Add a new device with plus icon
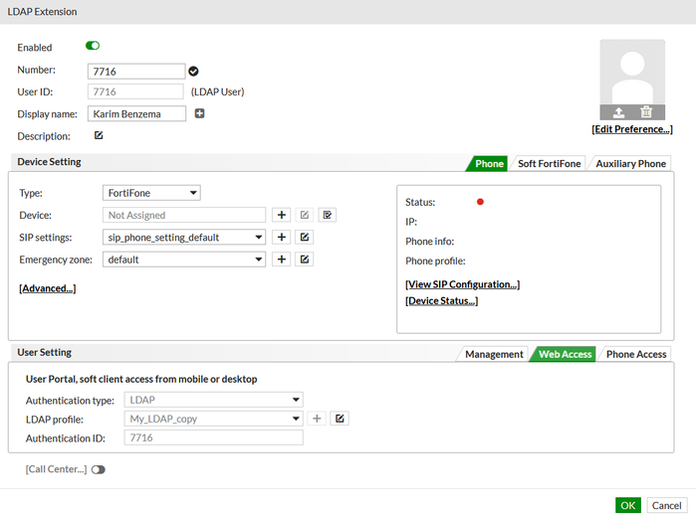Image resolution: width=696 pixels, height=519 pixels. (x=282, y=215)
